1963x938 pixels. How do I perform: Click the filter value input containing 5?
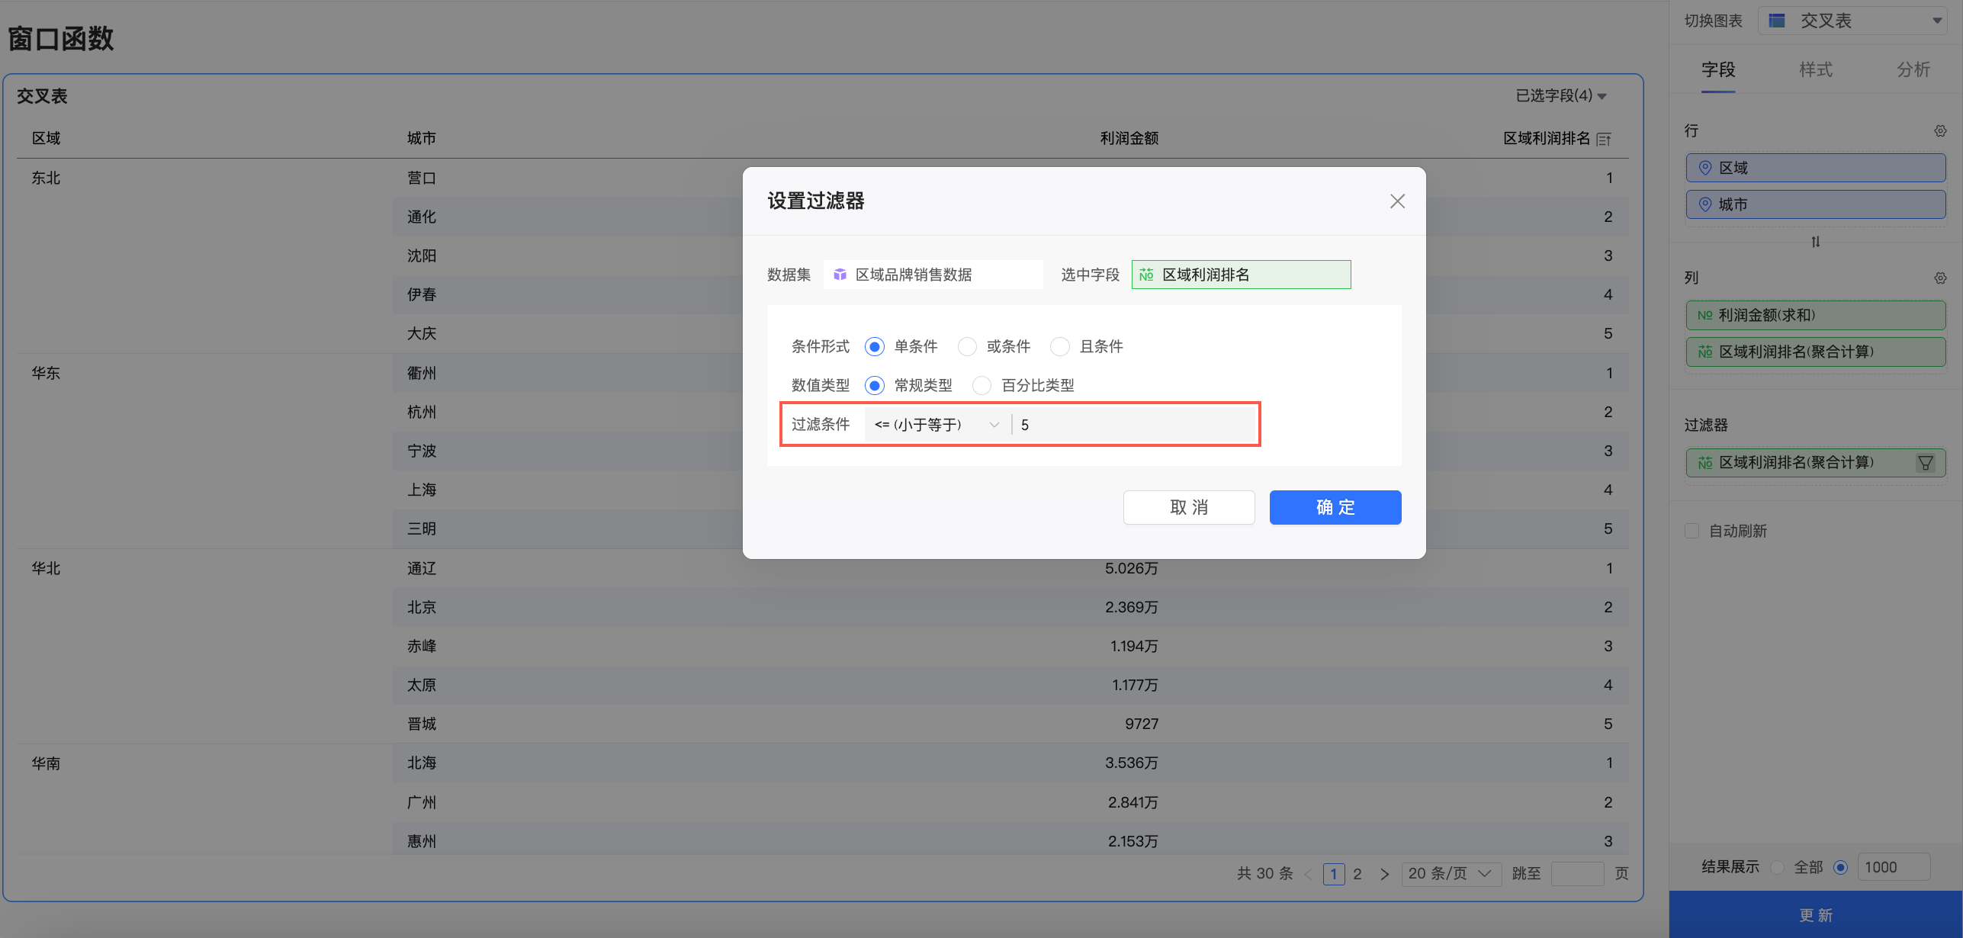[x=1135, y=425]
